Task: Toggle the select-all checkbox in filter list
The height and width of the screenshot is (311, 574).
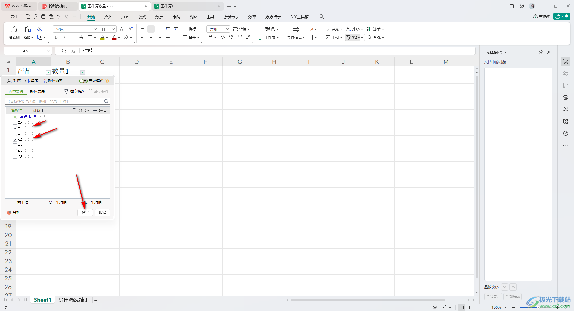Action: tap(15, 117)
